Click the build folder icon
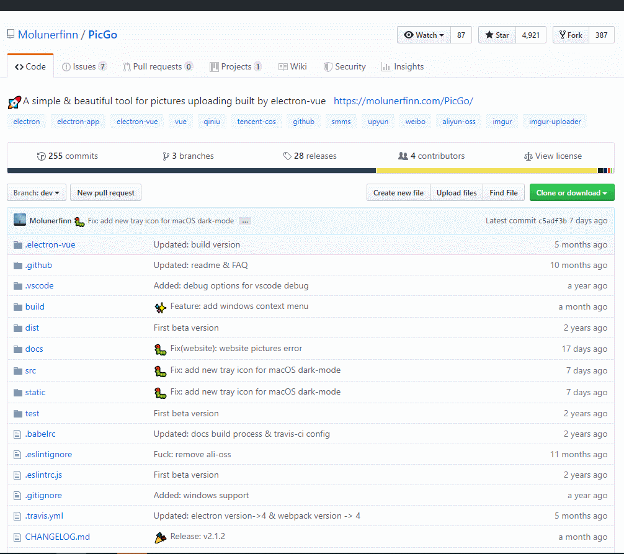Screen dimensions: 624x554 tap(17, 307)
